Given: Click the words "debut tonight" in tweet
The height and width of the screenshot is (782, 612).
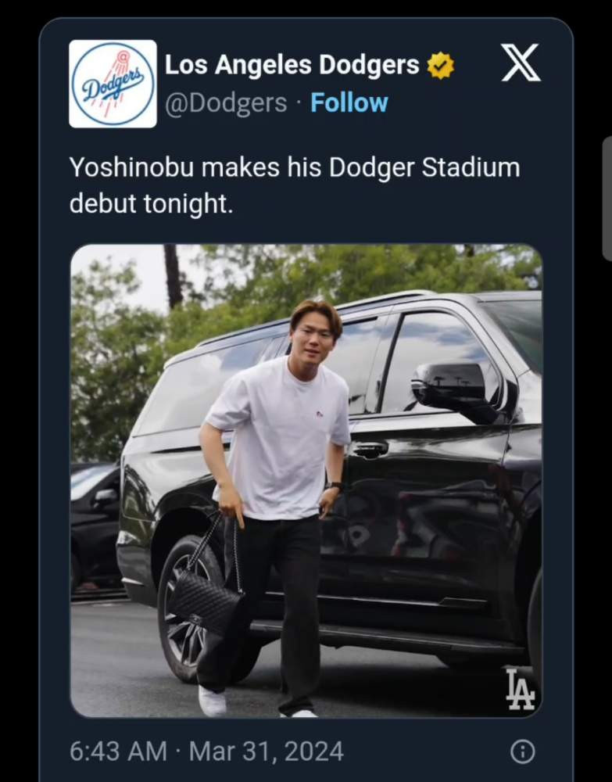Looking at the screenshot, I should [151, 203].
